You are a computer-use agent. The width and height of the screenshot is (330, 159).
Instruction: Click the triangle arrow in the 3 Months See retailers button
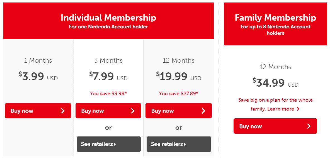(x=115, y=144)
